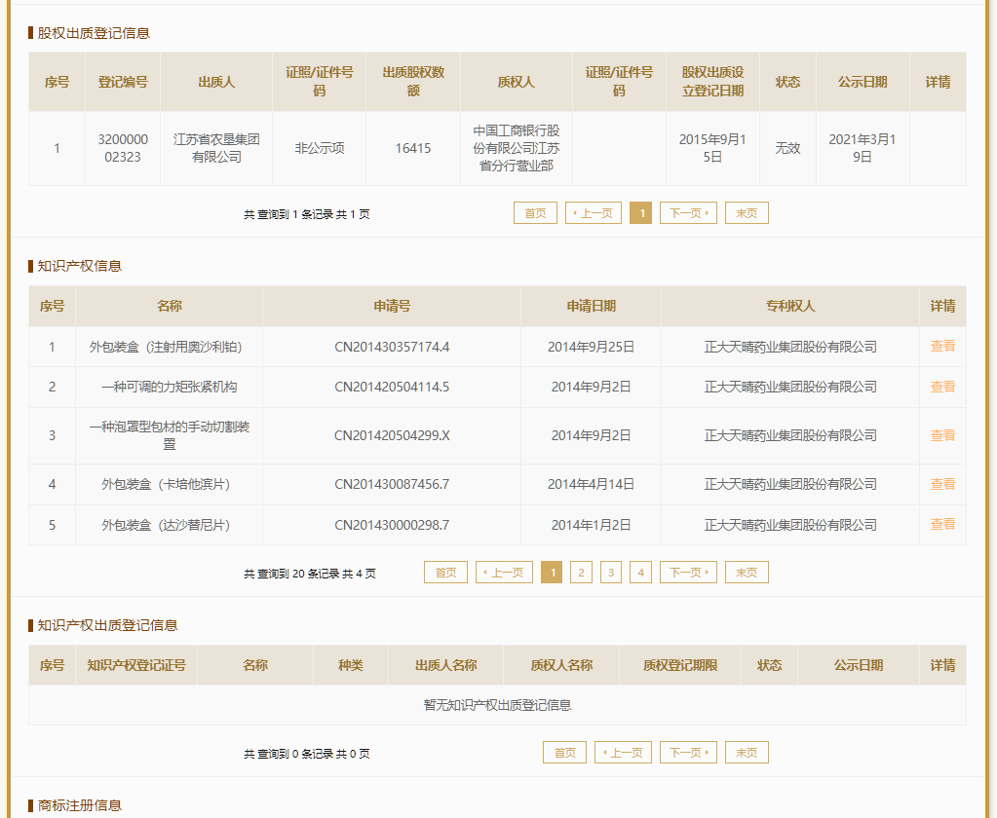Screen dimensions: 997x818
Task: Click pledged equity amount 16415
Action: pyautogui.click(x=413, y=149)
